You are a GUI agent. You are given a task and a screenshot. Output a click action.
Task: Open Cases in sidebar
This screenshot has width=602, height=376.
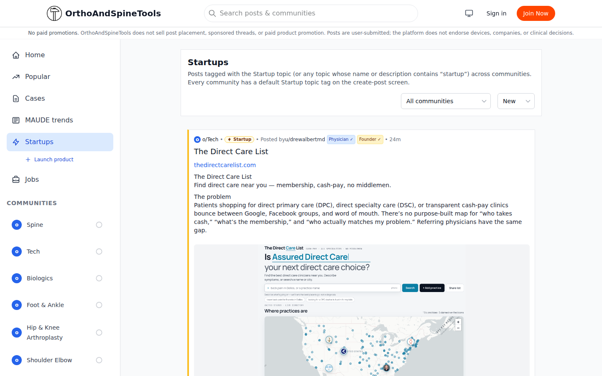tap(60, 99)
